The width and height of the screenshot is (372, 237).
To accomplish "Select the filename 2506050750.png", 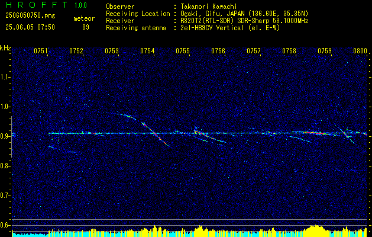I will [30, 16].
